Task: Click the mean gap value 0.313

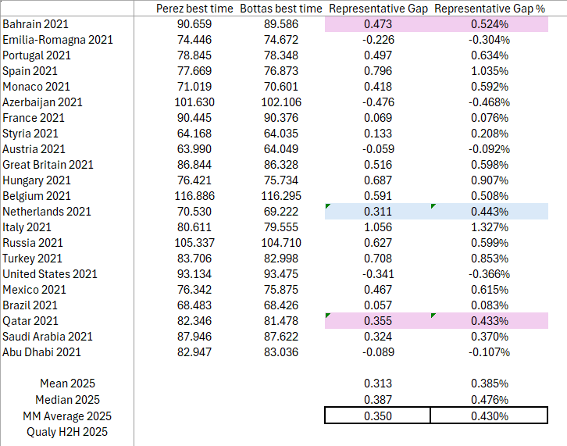Action: tap(378, 384)
